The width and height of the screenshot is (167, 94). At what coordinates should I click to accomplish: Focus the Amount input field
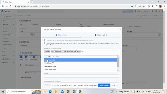pyautogui.click(x=81, y=76)
